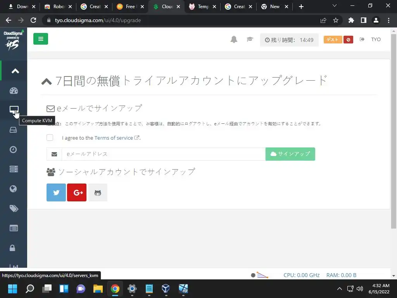The height and width of the screenshot is (298, 397).
Task: Open the tab search dropdown arrow
Action: (335, 5)
